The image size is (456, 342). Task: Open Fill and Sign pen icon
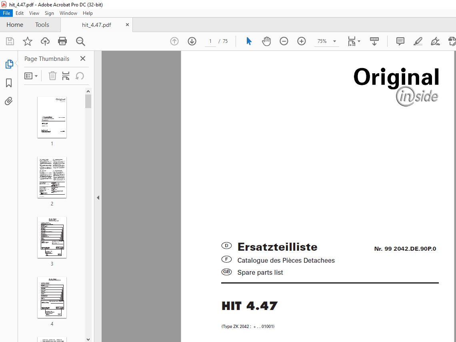click(x=435, y=41)
